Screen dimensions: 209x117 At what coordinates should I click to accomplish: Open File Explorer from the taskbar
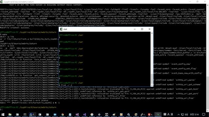10,114
